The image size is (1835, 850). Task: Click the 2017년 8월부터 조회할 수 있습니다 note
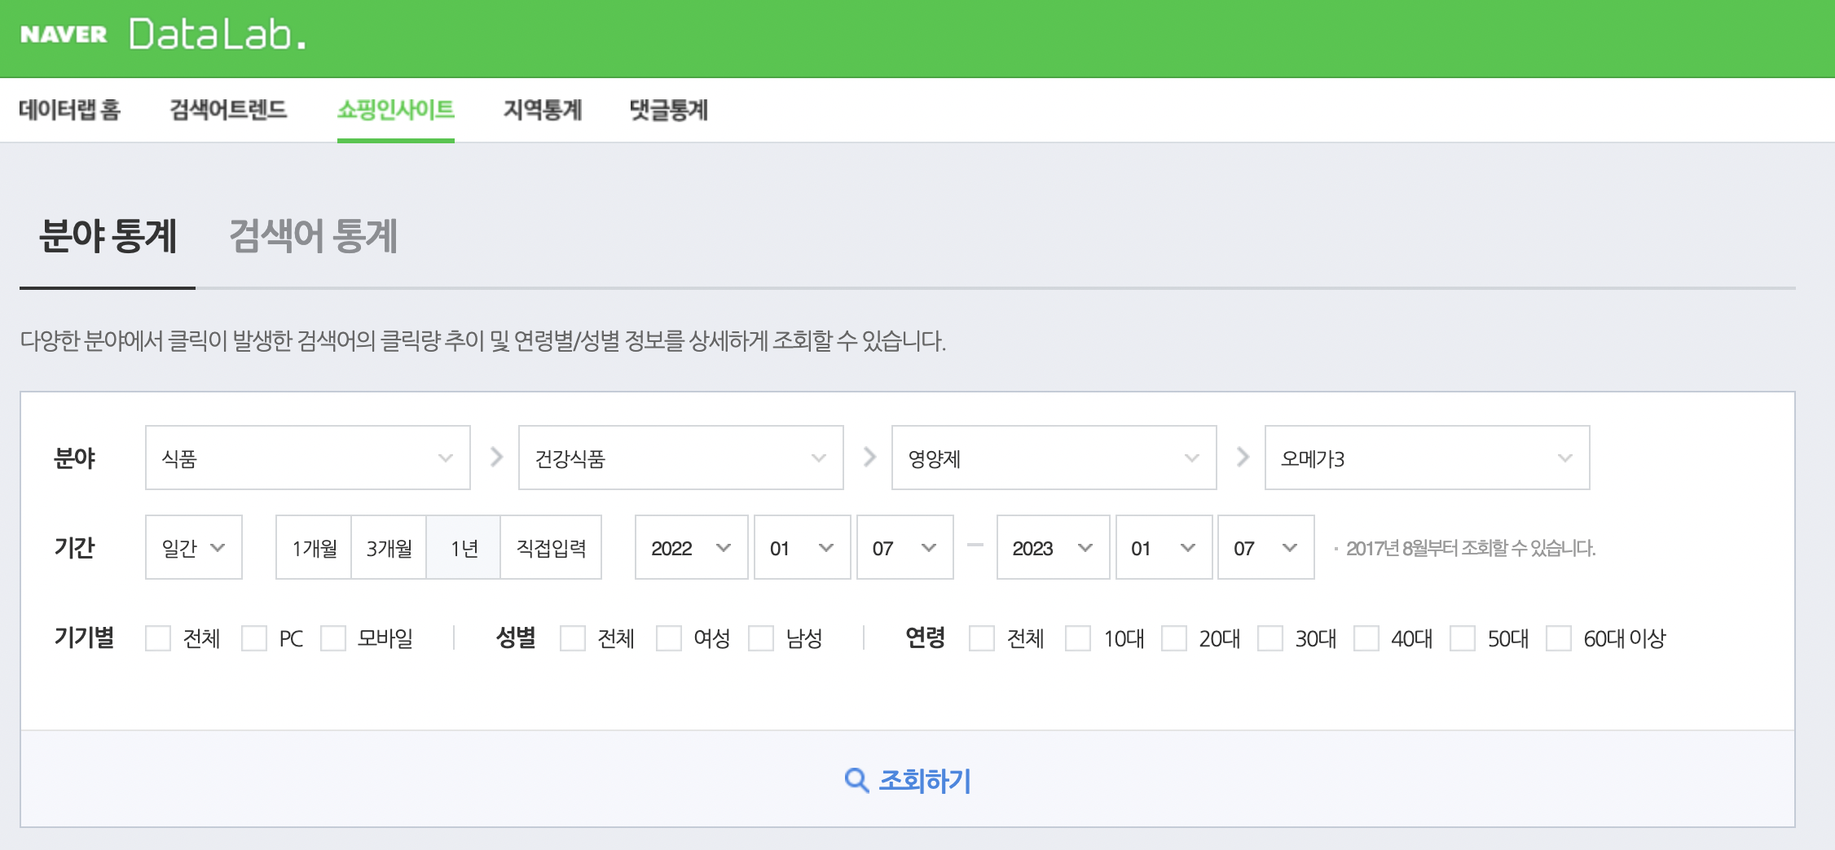click(x=1470, y=548)
